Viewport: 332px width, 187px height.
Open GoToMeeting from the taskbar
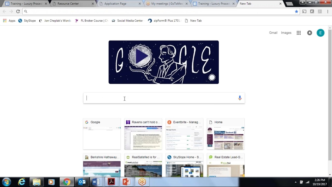pos(142,182)
